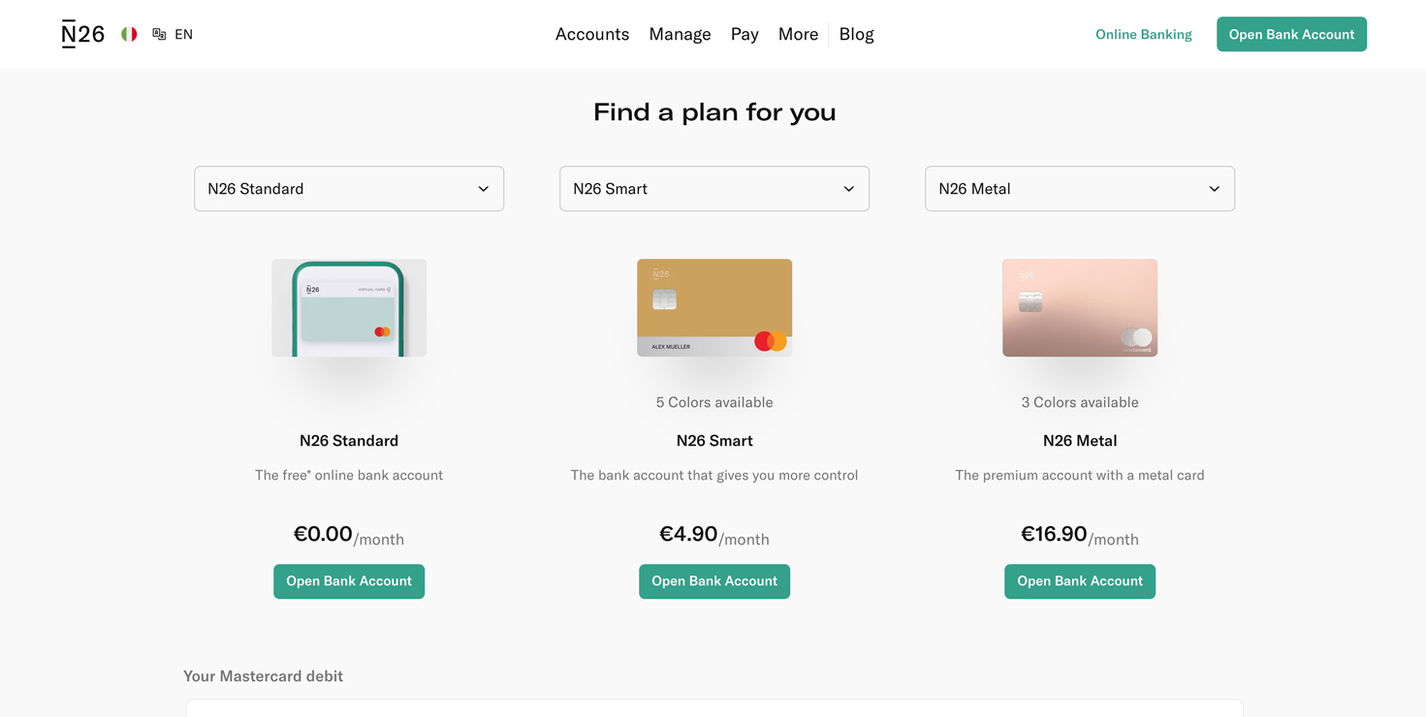Click the header Open Bank Account button

(x=1291, y=34)
